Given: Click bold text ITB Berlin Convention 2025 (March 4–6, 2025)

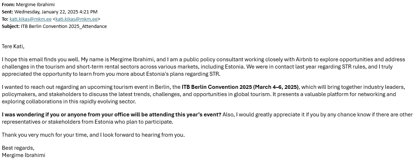Looking at the screenshot, I should coord(240,87).
